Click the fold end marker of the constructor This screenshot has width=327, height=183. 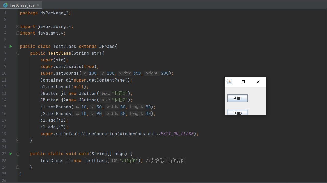click(18, 140)
